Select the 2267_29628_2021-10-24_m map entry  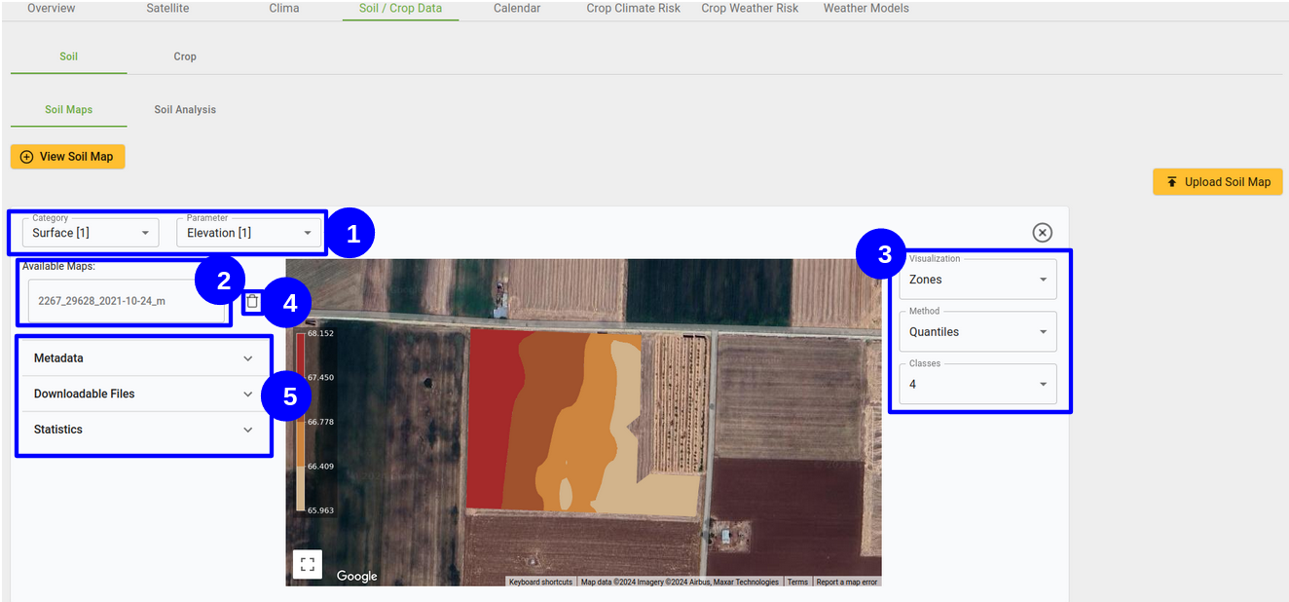(x=124, y=301)
